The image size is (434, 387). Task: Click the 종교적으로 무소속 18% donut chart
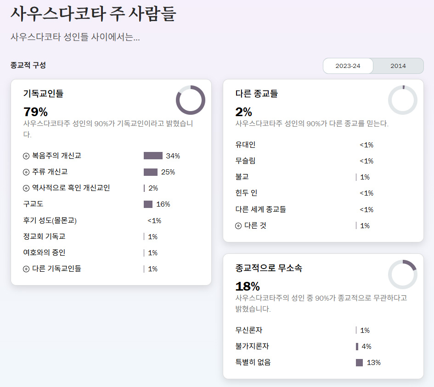click(x=402, y=275)
